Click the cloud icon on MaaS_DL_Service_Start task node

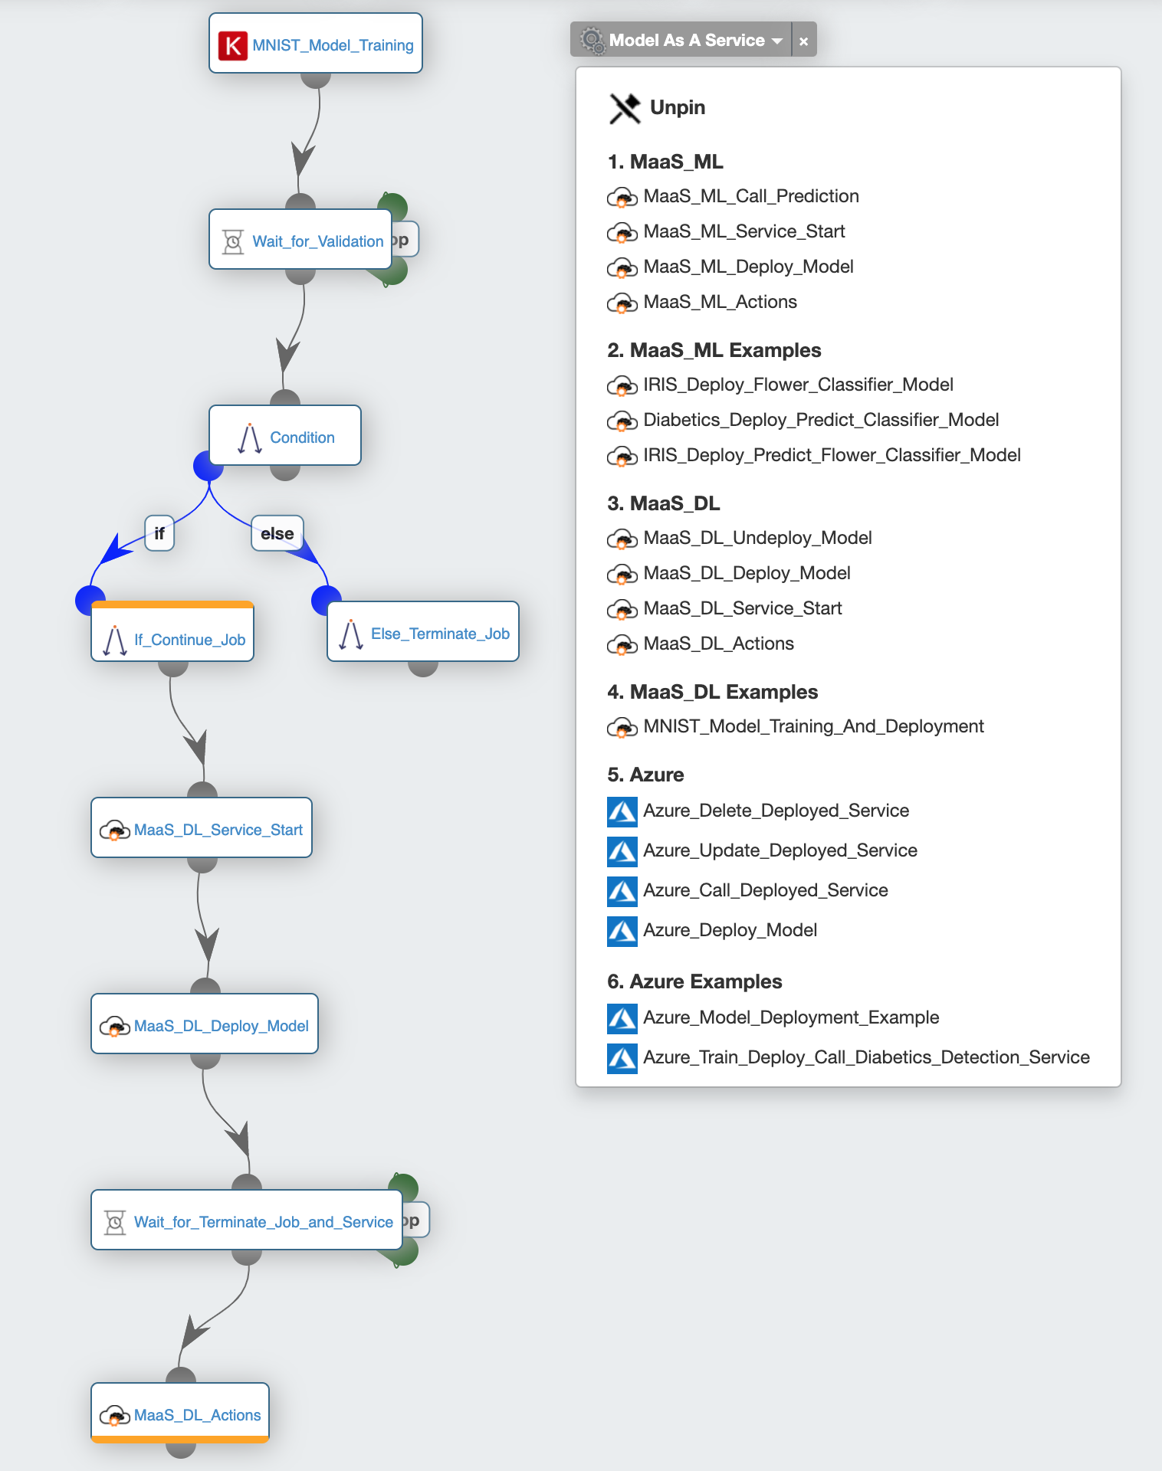coord(115,831)
